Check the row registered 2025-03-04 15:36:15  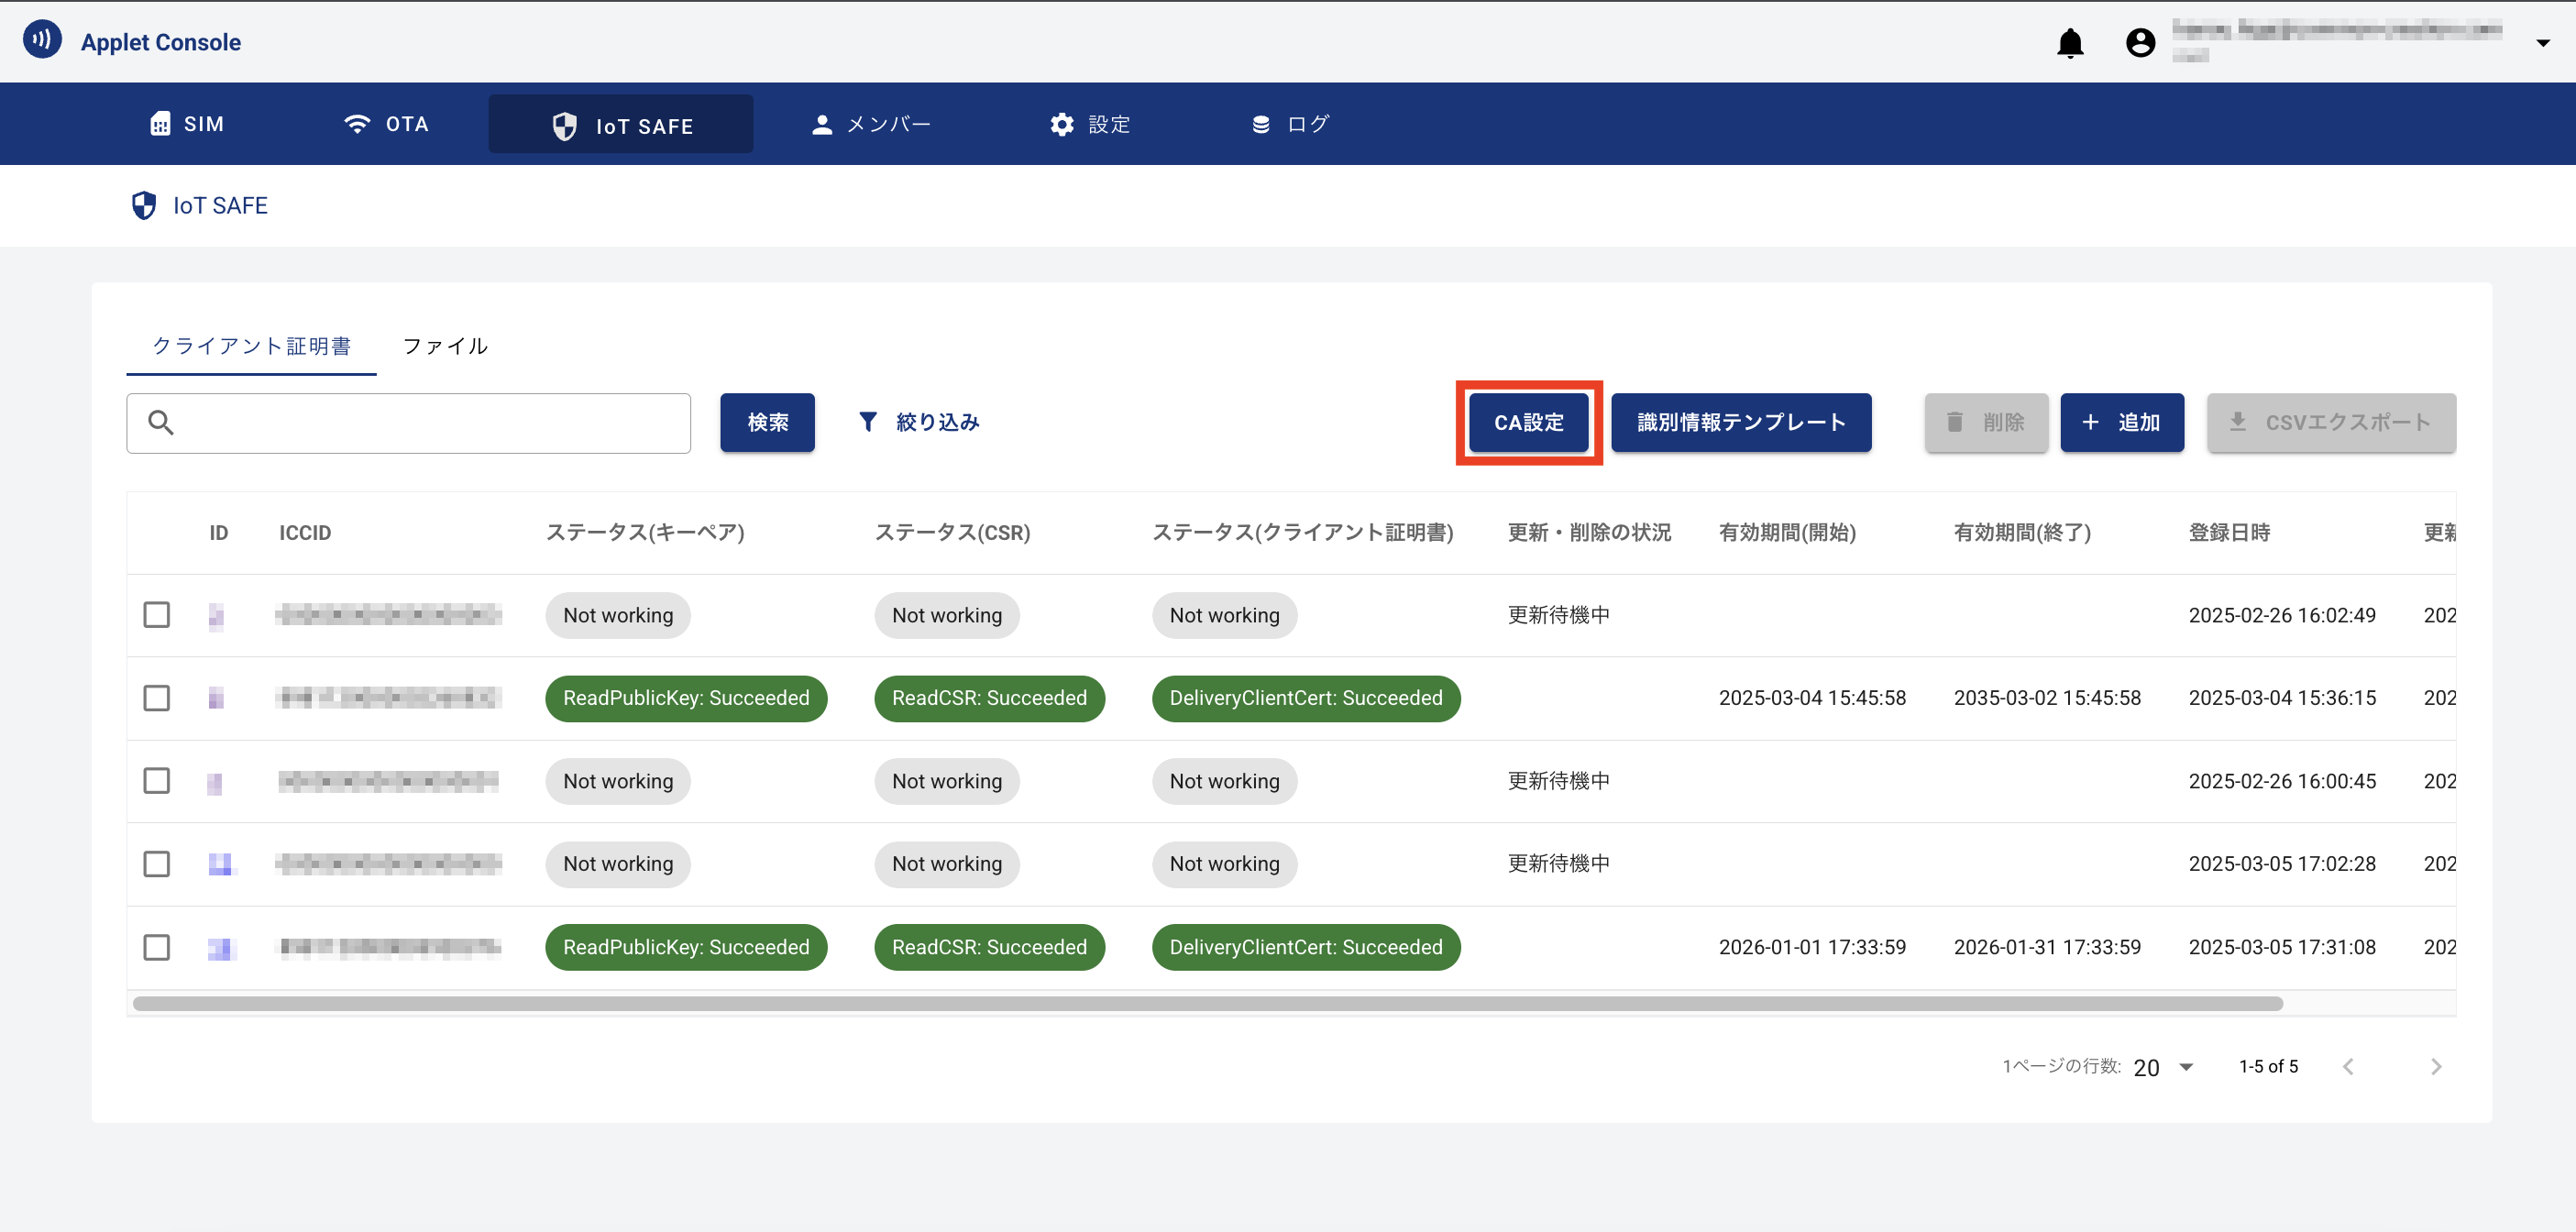[157, 698]
